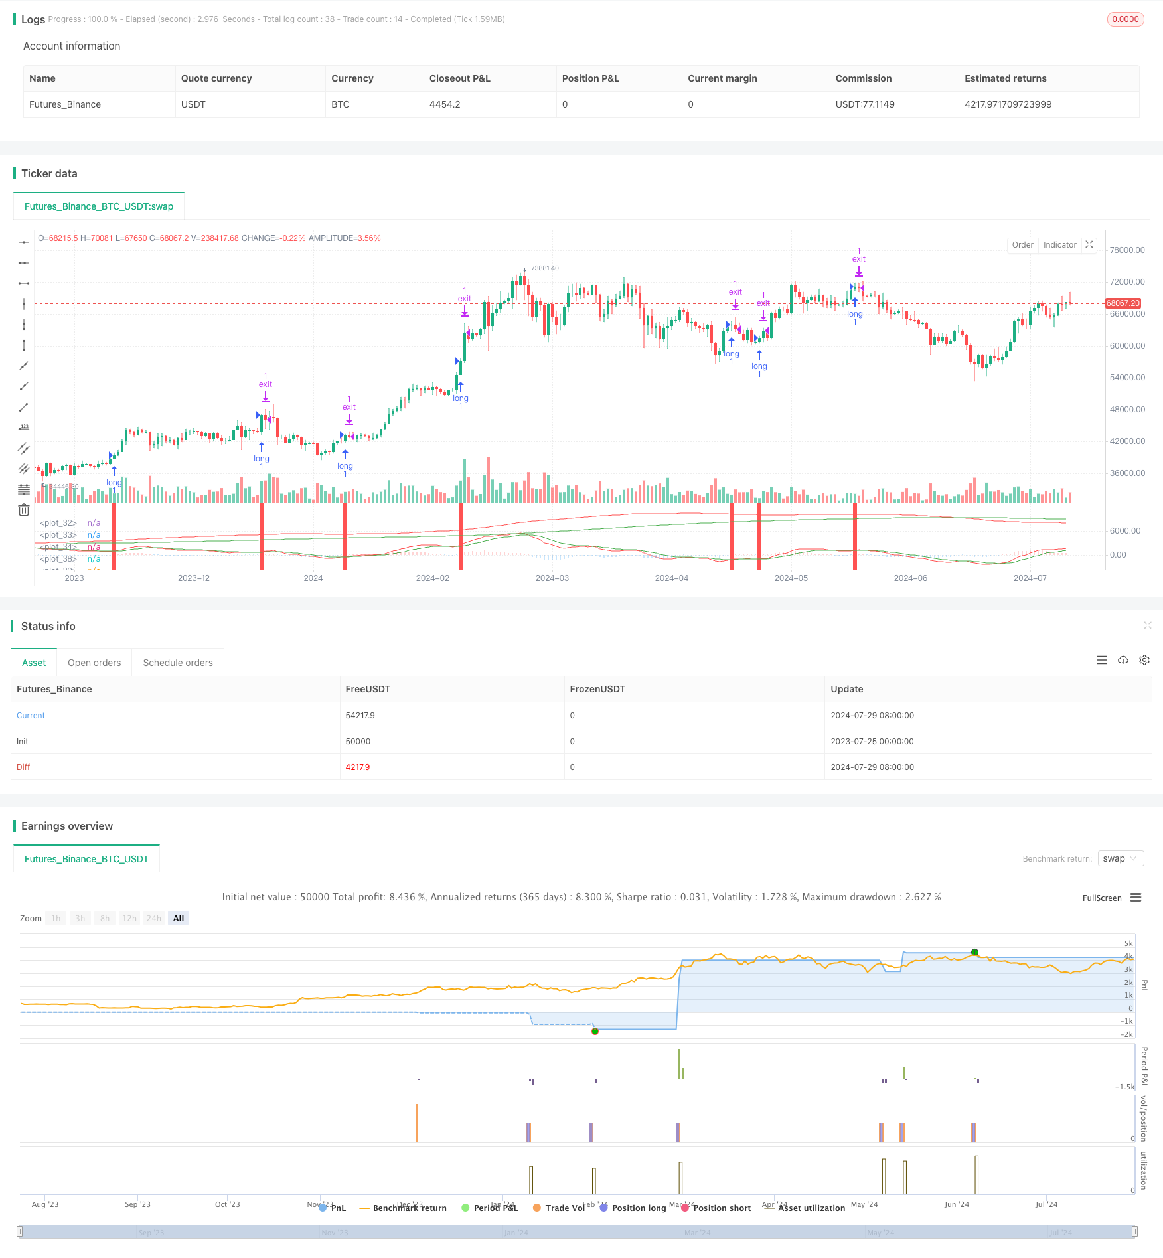Open the Benchmark return swap dropdown
Image resolution: width=1163 pixels, height=1258 pixels.
(x=1121, y=858)
